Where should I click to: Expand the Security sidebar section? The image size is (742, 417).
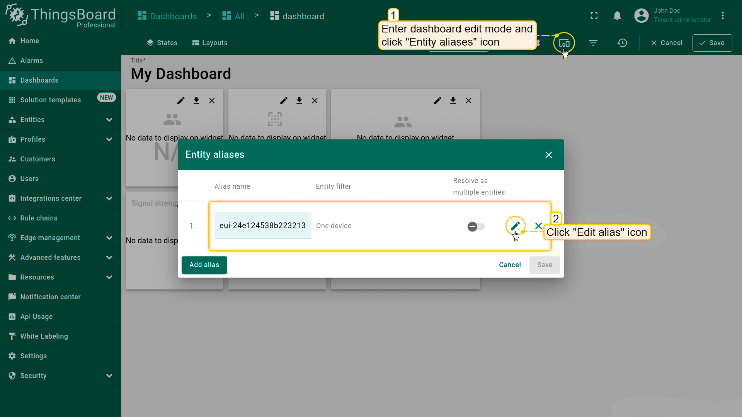[109, 376]
